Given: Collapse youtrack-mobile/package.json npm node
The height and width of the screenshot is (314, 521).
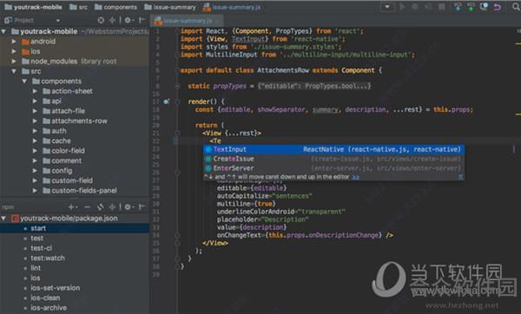Looking at the screenshot, I should (x=3, y=219).
